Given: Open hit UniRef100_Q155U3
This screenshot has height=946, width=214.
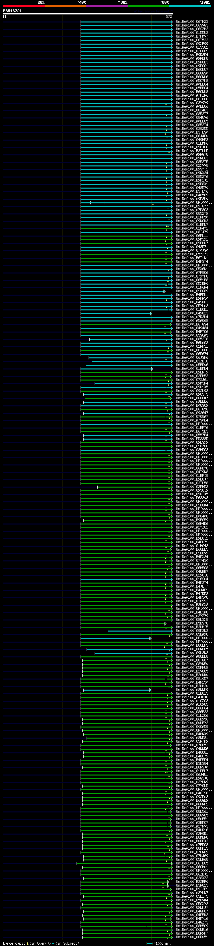Looking at the screenshot, I should (192, 33).
